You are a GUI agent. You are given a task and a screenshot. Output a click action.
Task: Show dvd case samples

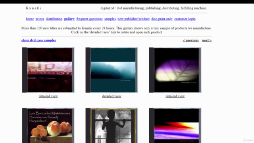(x=38, y=40)
